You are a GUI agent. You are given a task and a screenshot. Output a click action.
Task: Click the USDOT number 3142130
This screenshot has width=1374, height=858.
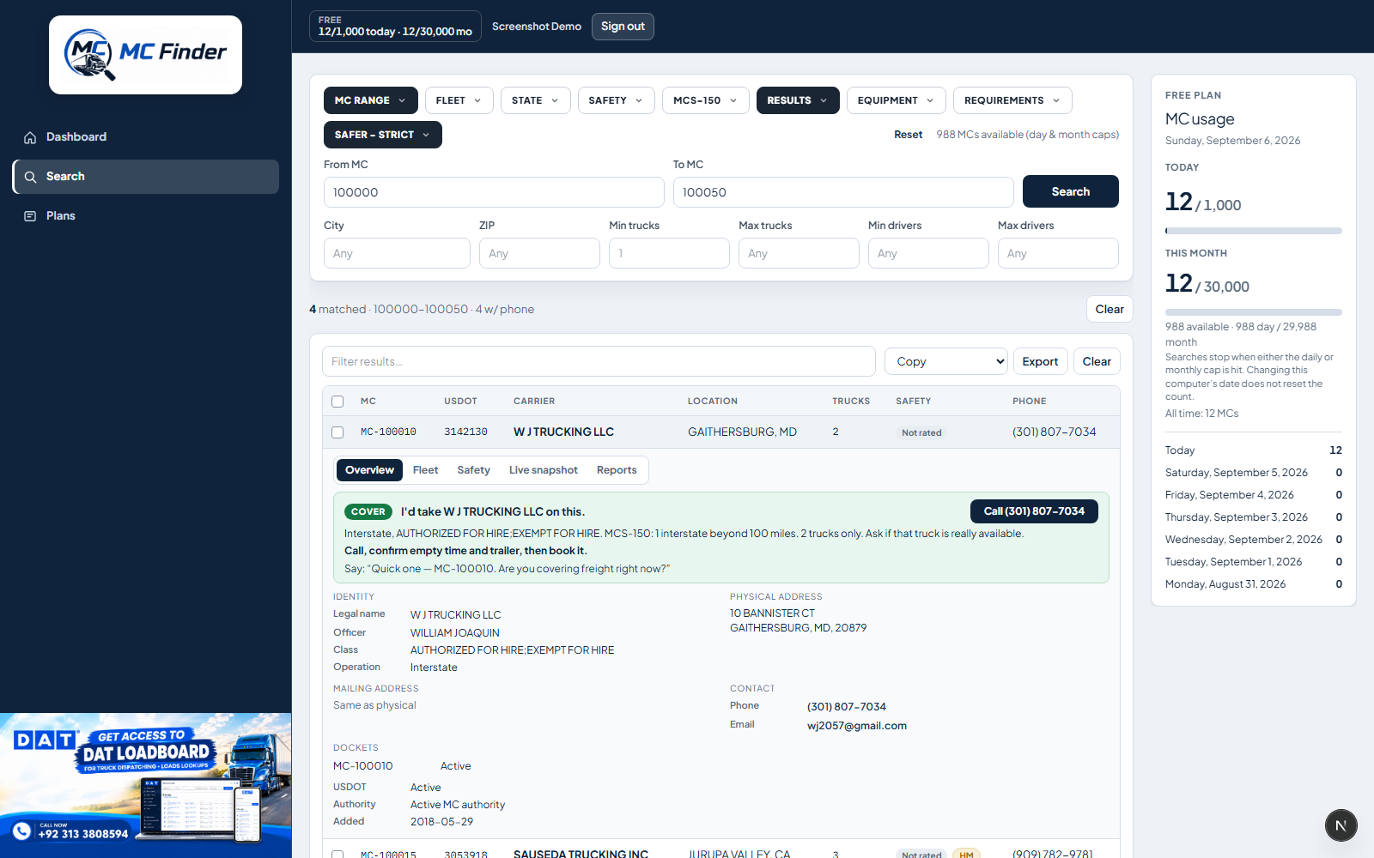(x=465, y=432)
